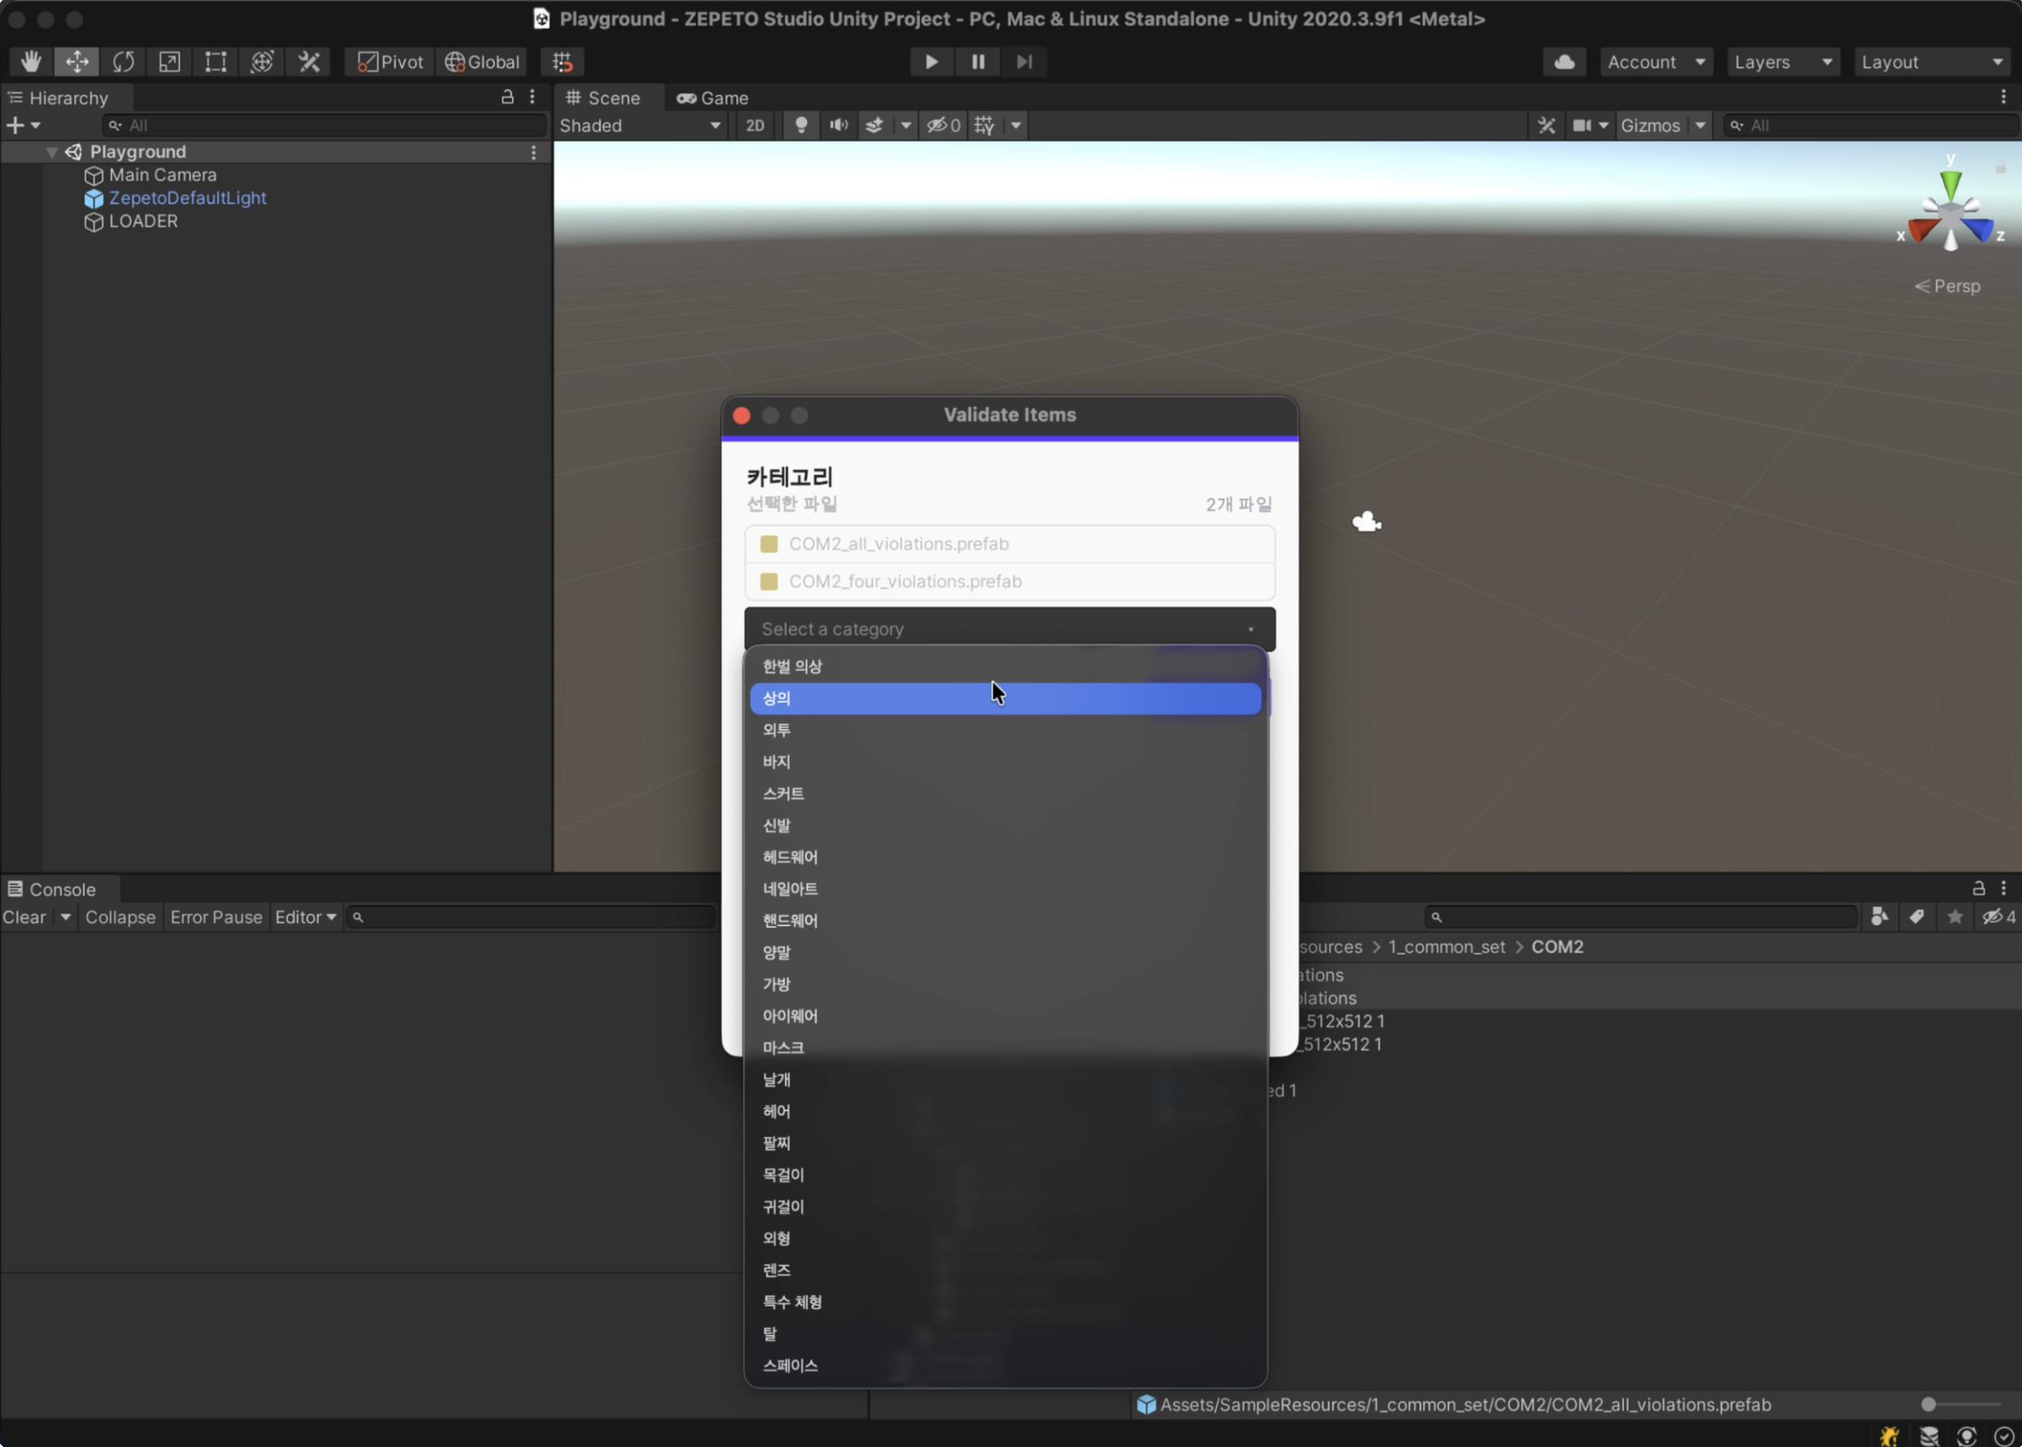Screen dimensions: 2022x1447
Task: Collapse the Playground scene tree
Action: point(52,152)
